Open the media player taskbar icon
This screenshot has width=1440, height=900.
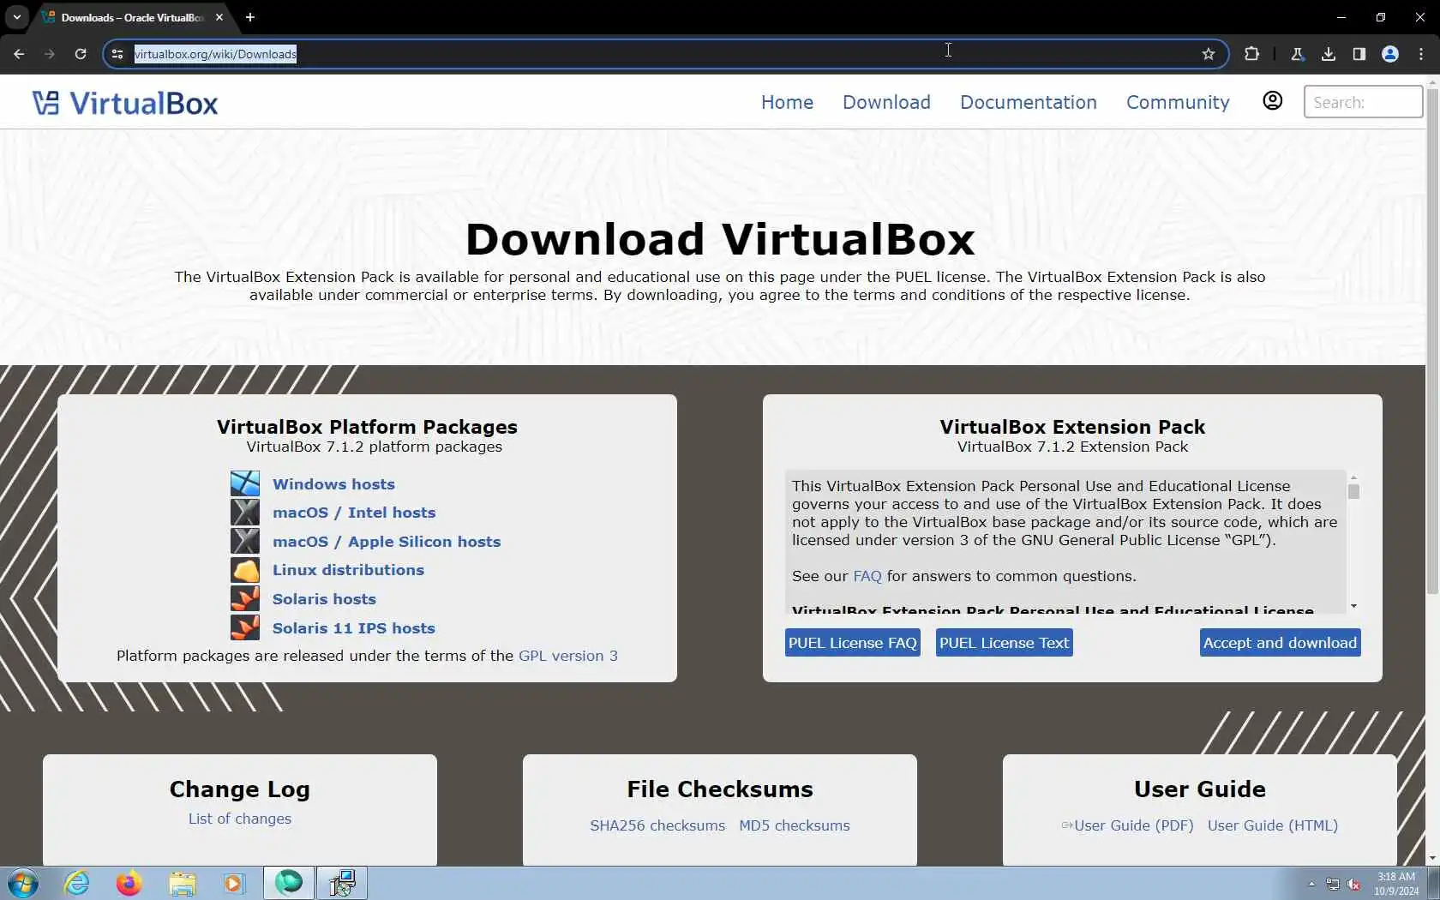[x=234, y=883]
